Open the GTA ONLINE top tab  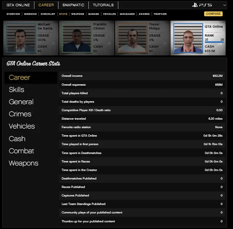tap(18, 5)
